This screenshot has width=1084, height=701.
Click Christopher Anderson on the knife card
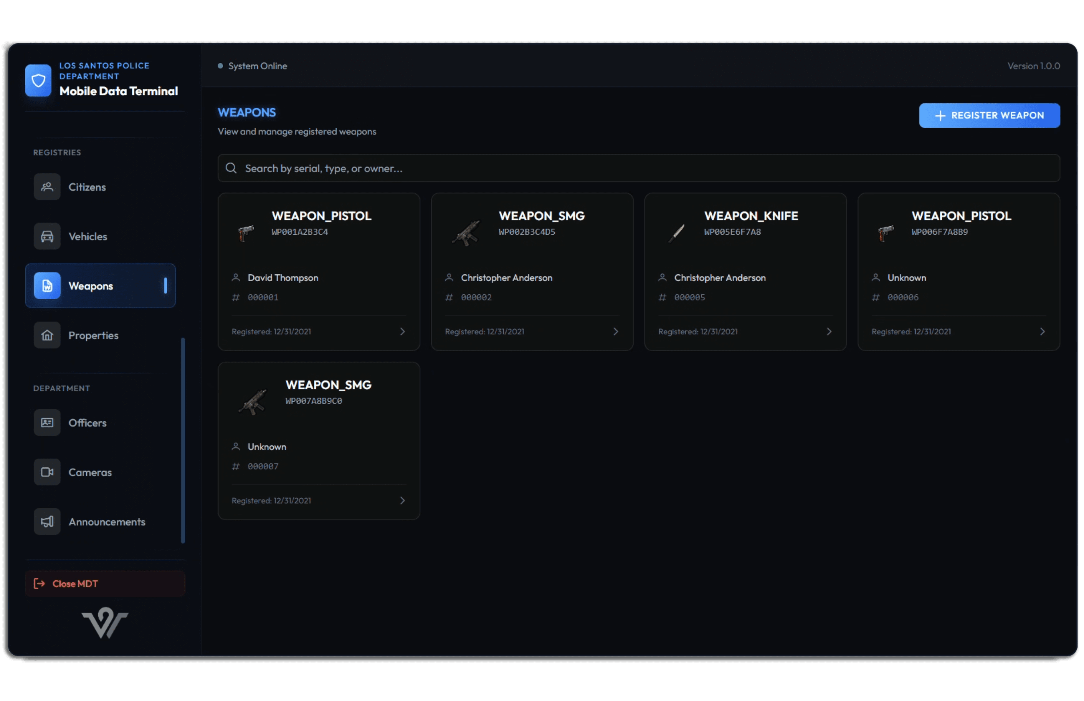click(720, 278)
